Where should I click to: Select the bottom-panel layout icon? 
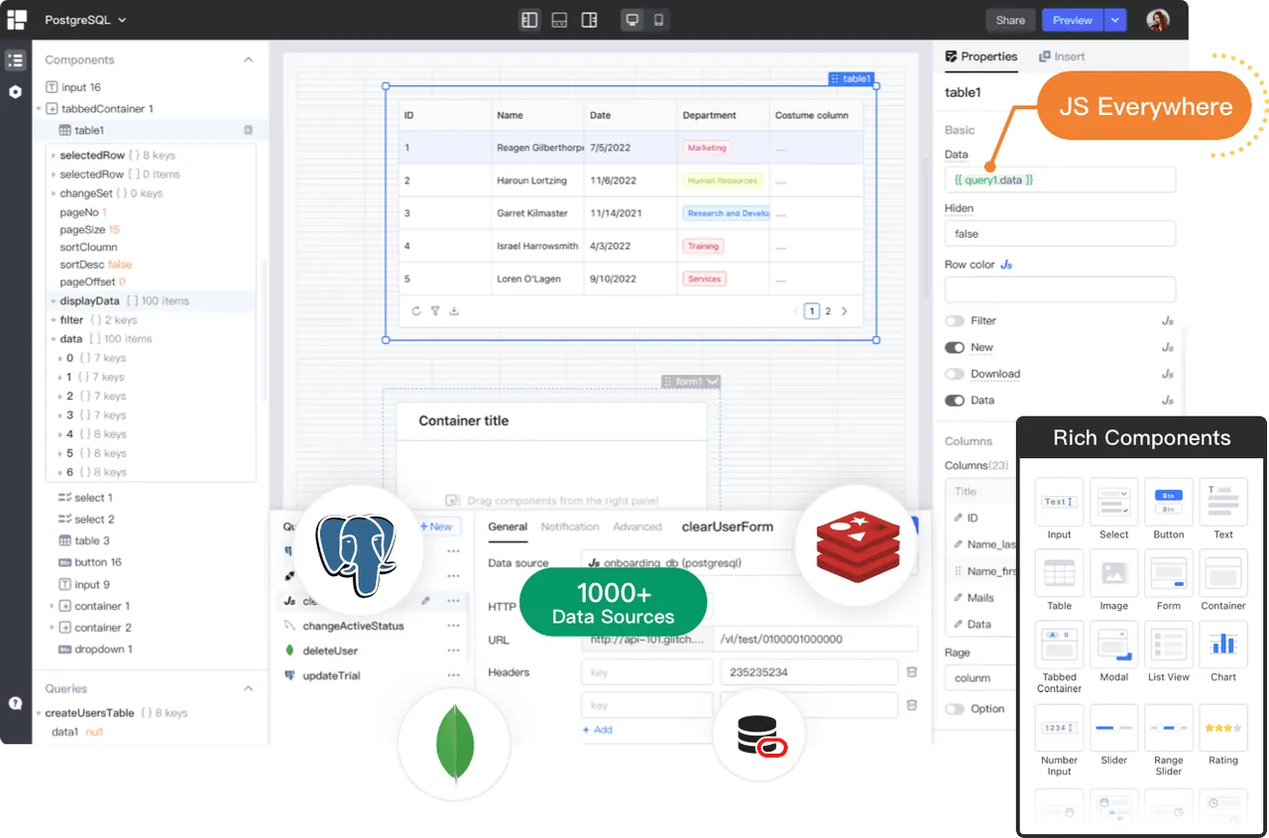click(559, 20)
